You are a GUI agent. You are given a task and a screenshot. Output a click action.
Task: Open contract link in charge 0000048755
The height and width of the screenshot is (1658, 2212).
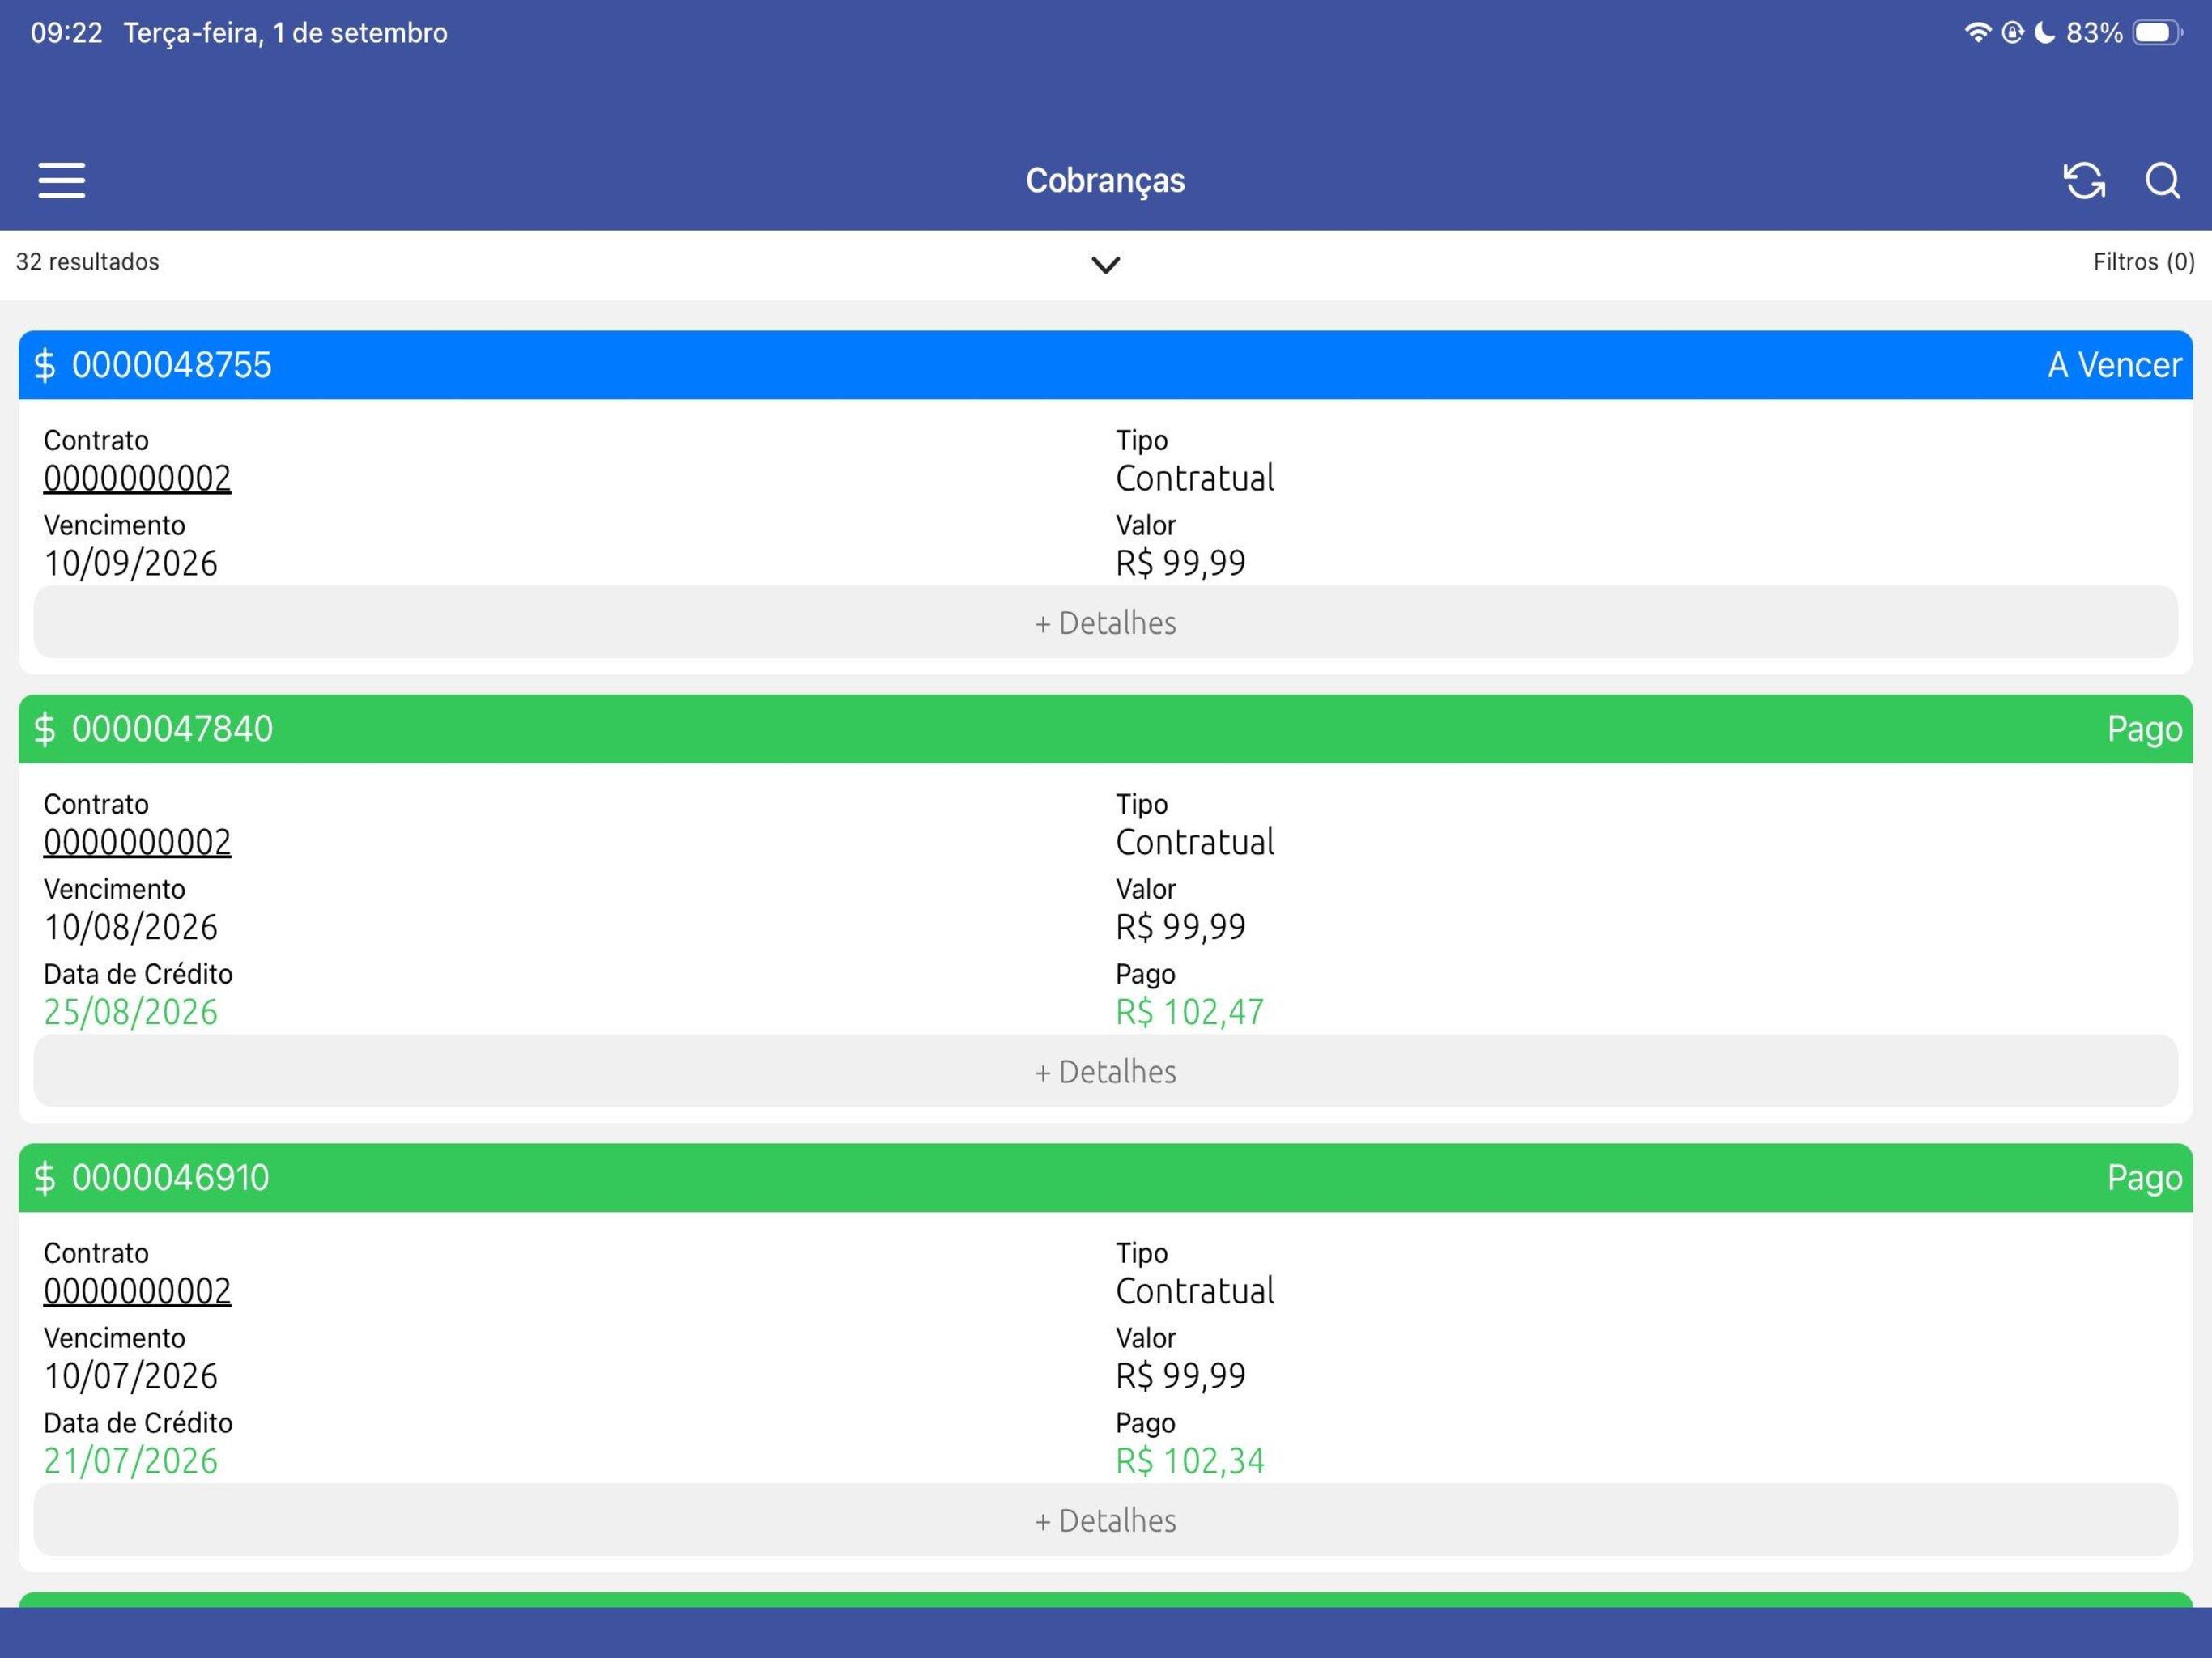coord(137,479)
